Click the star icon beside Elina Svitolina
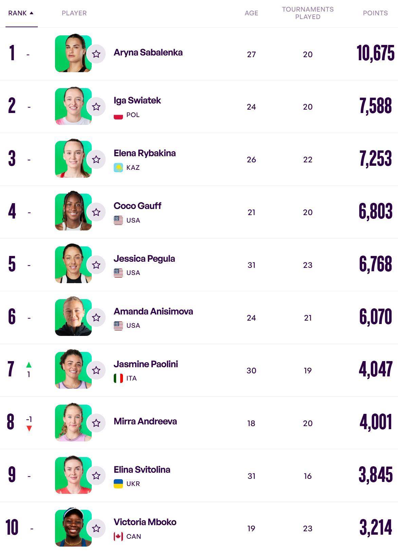Viewport: 398px width, 551px height. [x=96, y=475]
